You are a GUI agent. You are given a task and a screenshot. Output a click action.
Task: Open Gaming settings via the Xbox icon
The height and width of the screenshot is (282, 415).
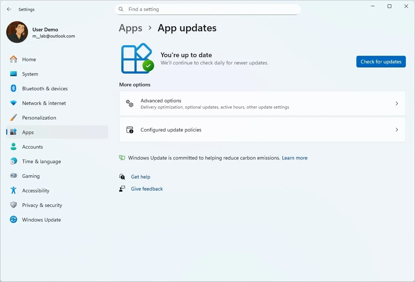[x=13, y=176]
